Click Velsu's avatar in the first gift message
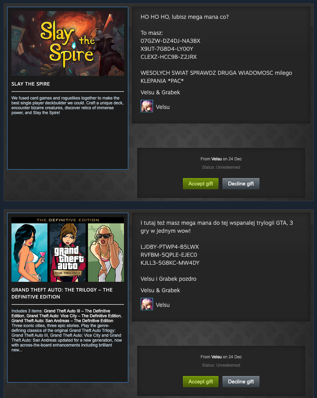The width and height of the screenshot is (317, 398). point(147,106)
